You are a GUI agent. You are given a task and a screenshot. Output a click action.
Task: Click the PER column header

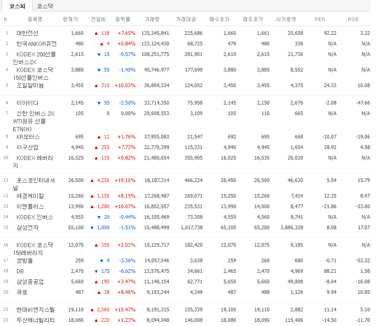[320, 19]
